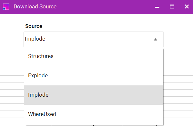Click the empty purple title bar area
The width and height of the screenshot is (193, 126).
click(x=105, y=7)
